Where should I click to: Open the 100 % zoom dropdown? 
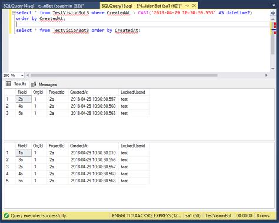coord(22,75)
